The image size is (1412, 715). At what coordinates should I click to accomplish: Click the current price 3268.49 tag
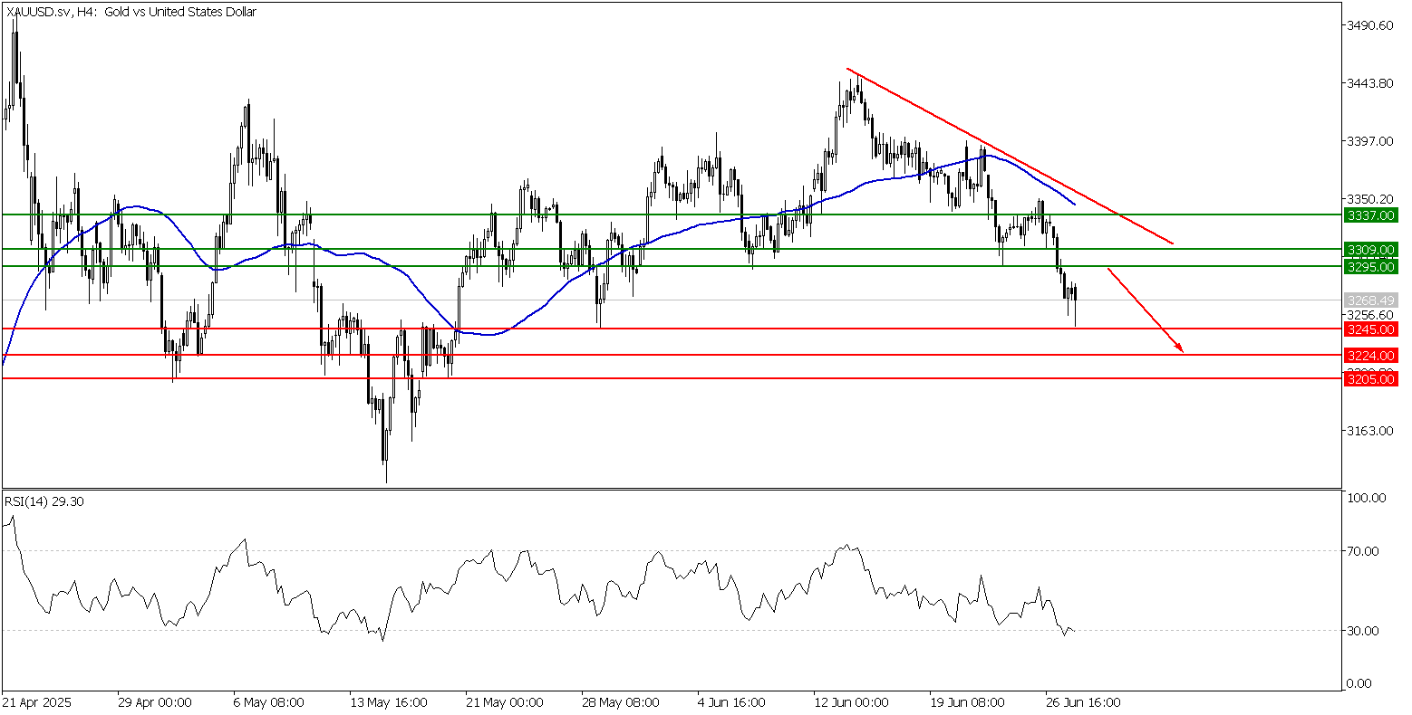1371,300
